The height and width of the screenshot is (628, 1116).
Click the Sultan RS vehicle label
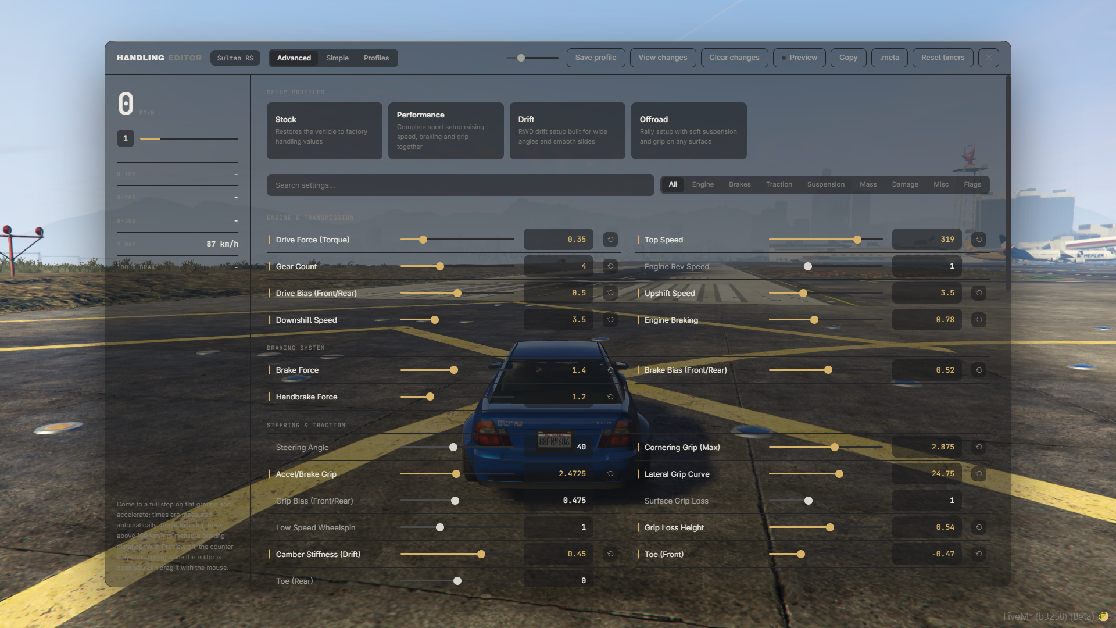[x=235, y=58]
